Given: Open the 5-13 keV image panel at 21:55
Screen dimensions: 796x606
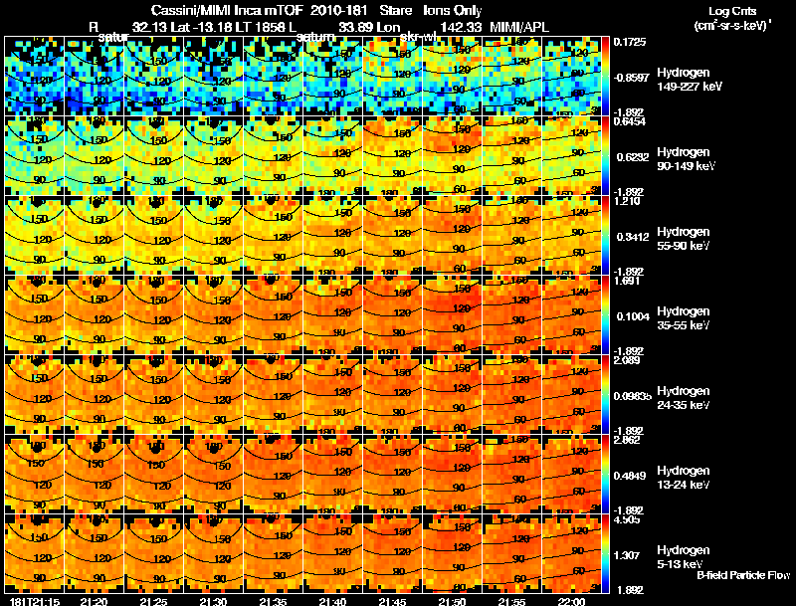Looking at the screenshot, I should pos(511,553).
